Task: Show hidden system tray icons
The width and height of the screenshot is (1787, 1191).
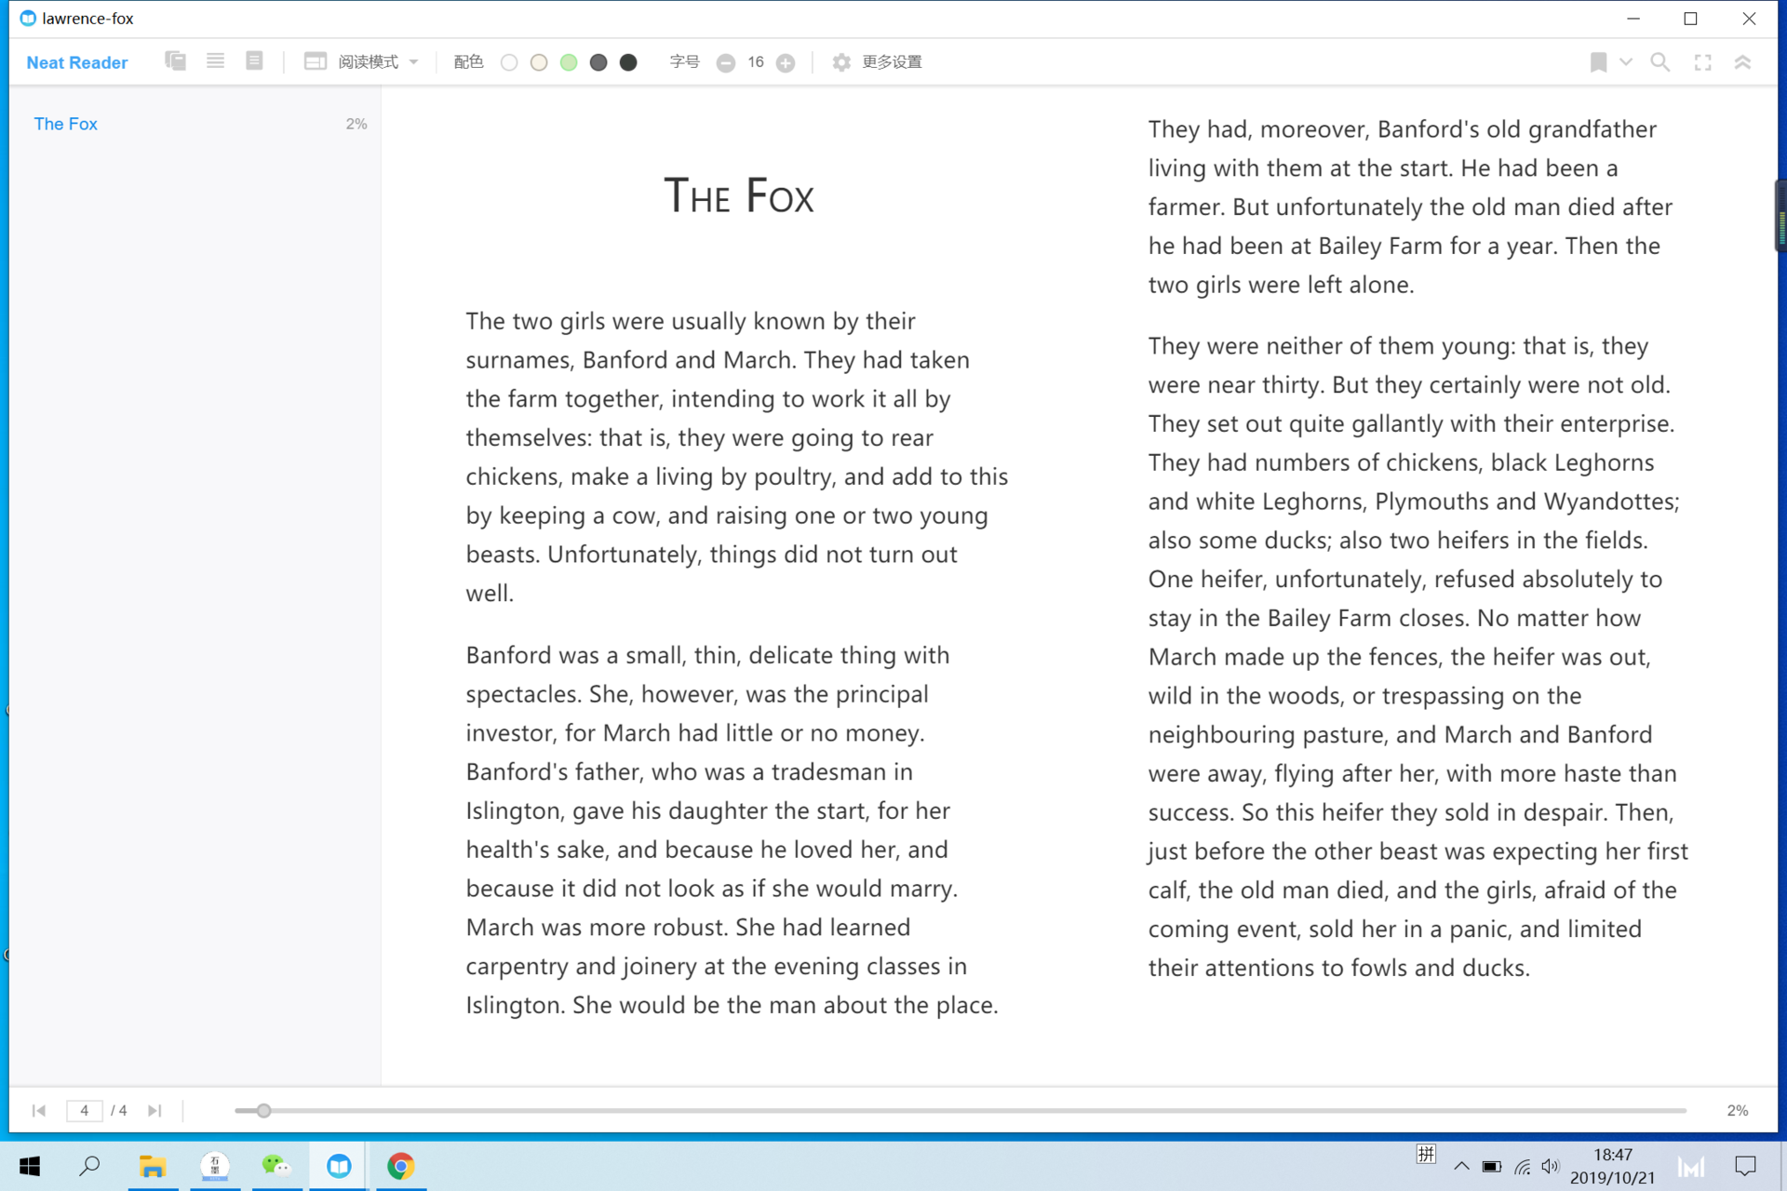Action: [1461, 1166]
